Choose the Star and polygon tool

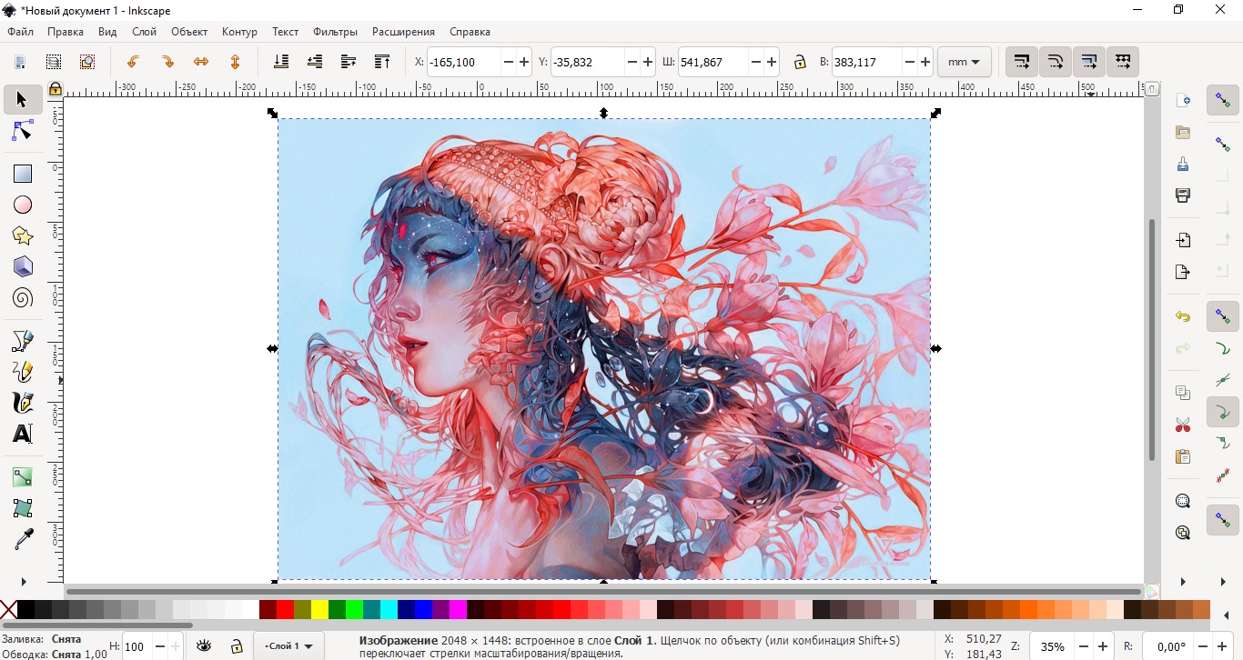[x=22, y=235]
